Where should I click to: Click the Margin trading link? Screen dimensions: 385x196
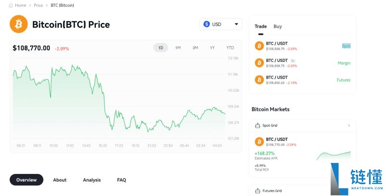coord(344,63)
